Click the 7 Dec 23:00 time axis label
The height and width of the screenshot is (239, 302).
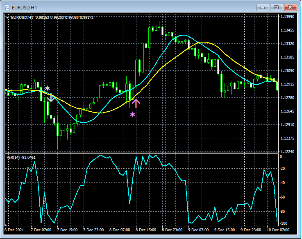[93, 230]
